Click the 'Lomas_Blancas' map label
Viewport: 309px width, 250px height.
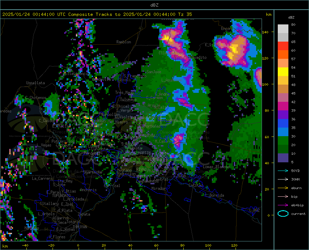[216, 167]
